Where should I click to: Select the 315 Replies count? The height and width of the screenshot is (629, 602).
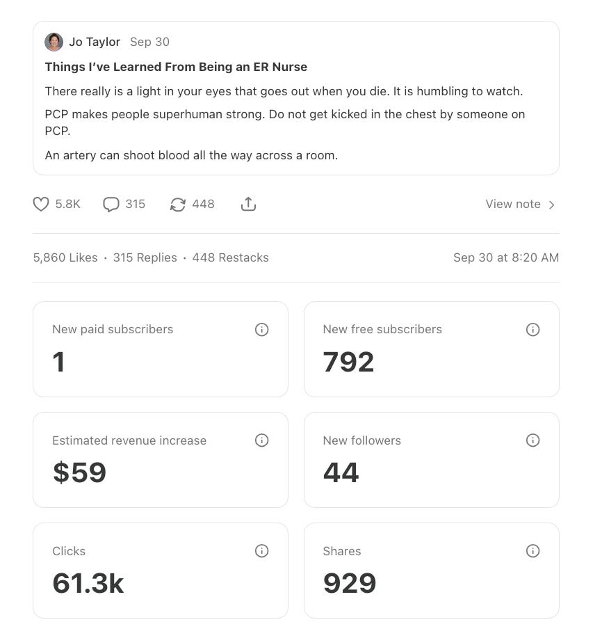[x=145, y=257]
